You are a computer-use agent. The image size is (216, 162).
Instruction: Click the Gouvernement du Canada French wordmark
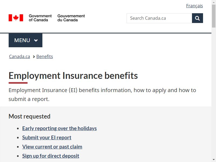71,18
